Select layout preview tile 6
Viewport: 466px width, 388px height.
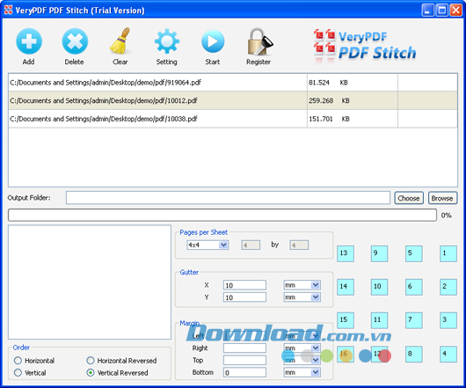[x=414, y=287]
